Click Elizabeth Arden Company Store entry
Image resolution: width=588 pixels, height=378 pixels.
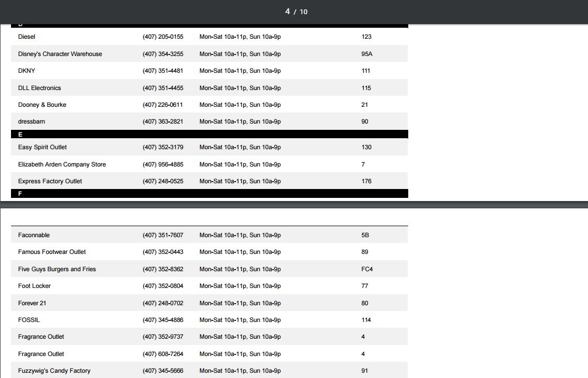pos(62,164)
